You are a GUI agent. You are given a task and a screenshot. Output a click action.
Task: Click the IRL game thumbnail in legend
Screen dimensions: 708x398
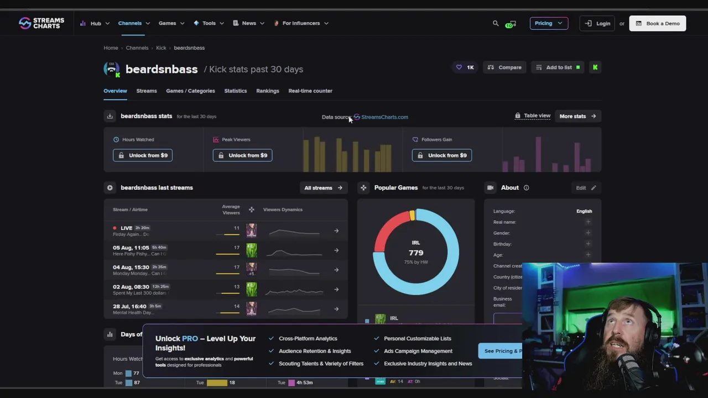click(x=381, y=319)
